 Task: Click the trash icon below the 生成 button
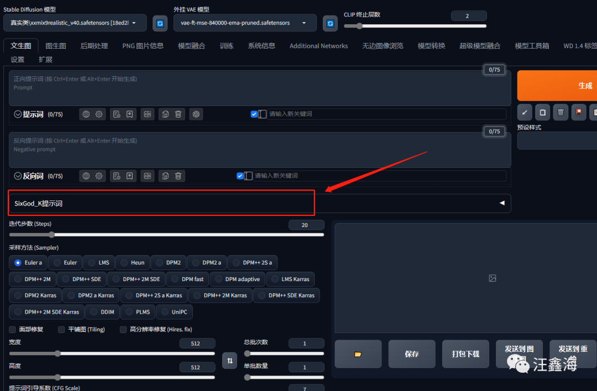coord(561,112)
